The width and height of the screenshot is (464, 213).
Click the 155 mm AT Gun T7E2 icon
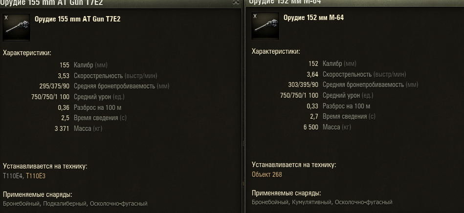coord(16,27)
